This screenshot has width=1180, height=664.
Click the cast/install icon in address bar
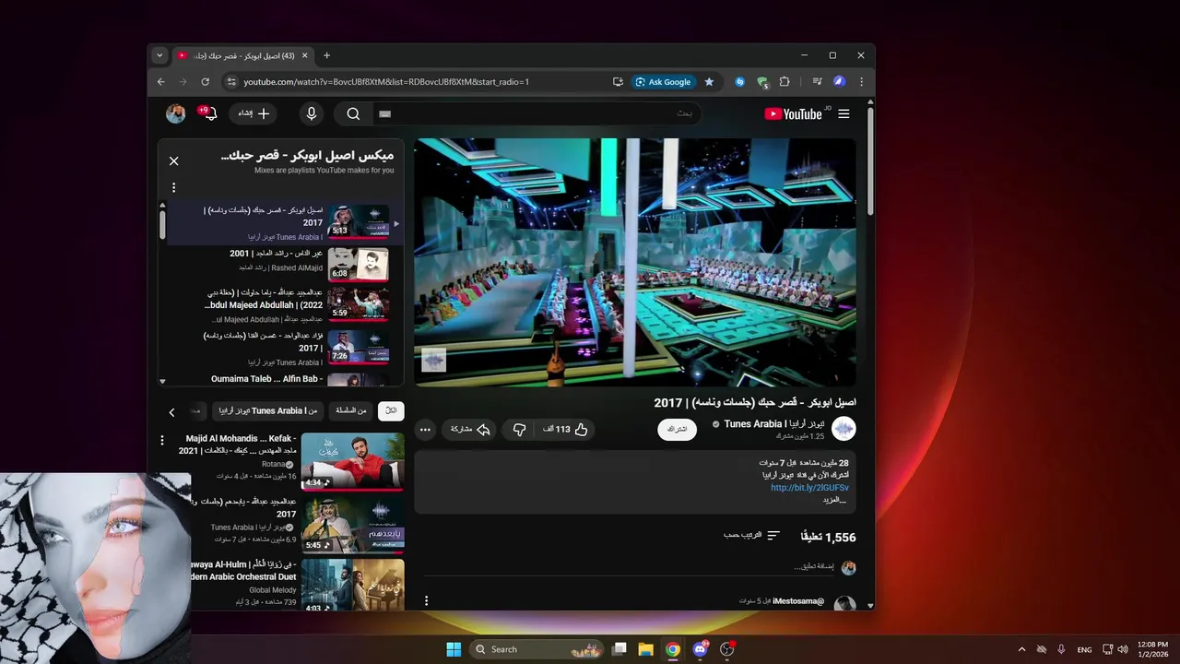click(x=618, y=82)
